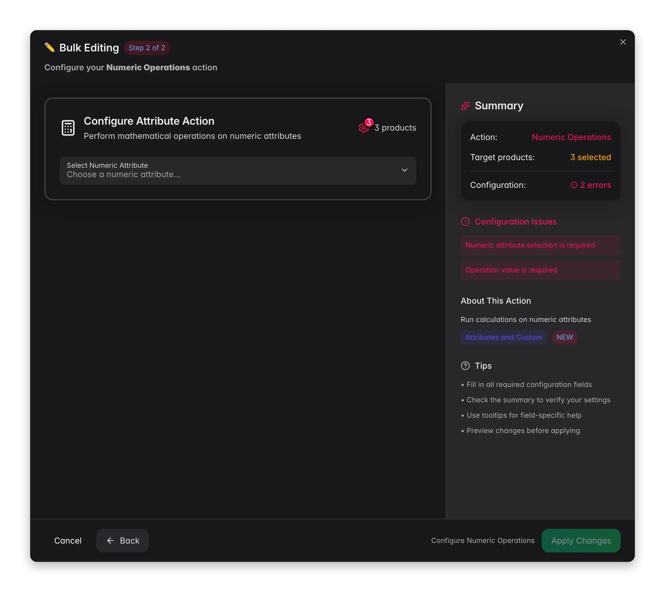The width and height of the screenshot is (665, 592).
Task: Click the 'Configure Attribute Action' title
Action: (149, 121)
